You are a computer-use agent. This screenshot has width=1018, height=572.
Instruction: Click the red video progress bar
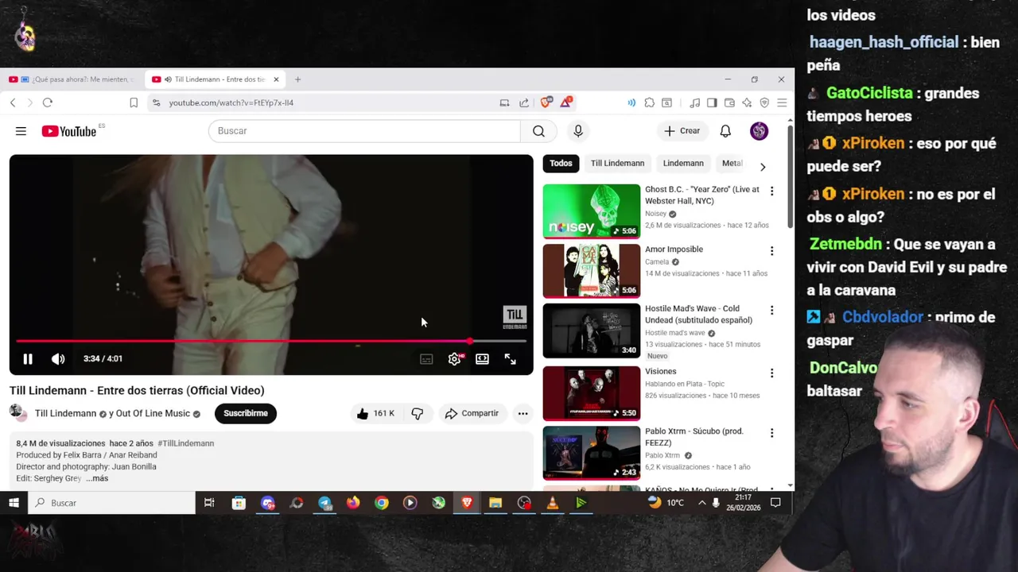coord(270,342)
